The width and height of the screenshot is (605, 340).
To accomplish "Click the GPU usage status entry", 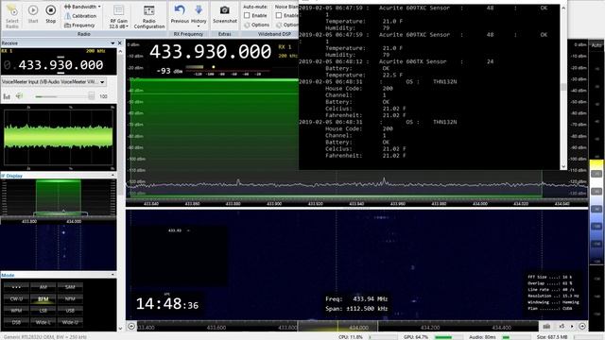I will [x=416, y=337].
